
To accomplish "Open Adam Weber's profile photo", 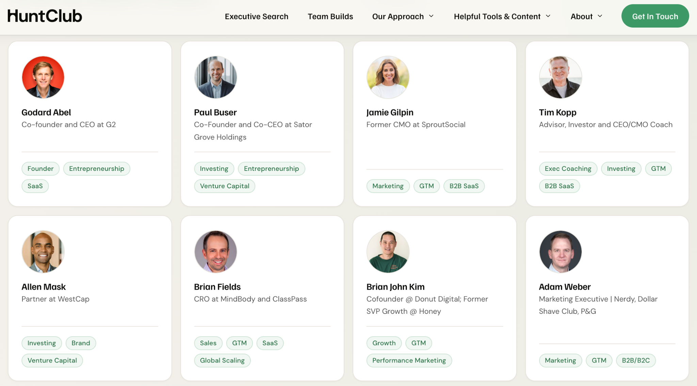I will [x=560, y=252].
